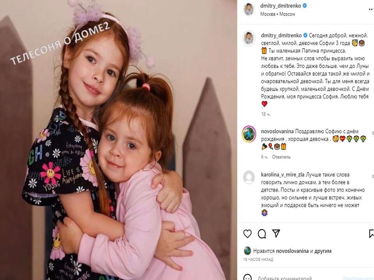374x280 pixels.
Task: Click the verified badge next to header username
Action: pos(305,6)
